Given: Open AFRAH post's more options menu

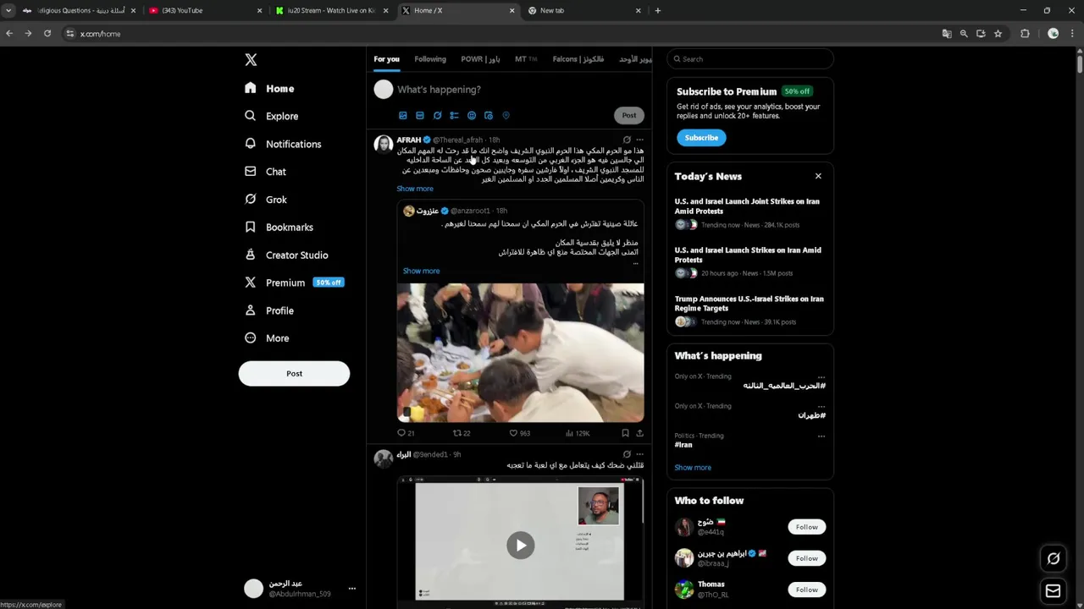Looking at the screenshot, I should (639, 140).
